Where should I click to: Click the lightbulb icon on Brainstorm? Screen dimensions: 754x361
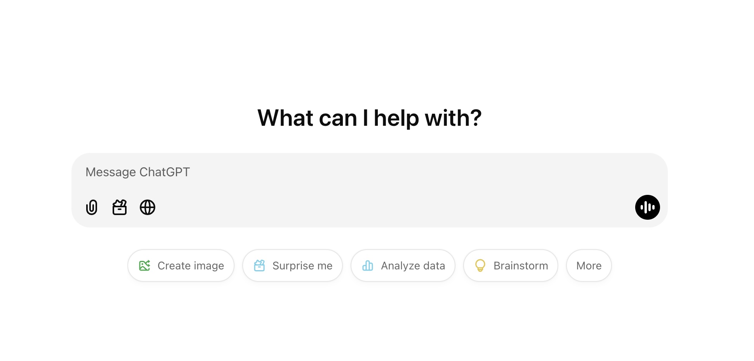[480, 266]
